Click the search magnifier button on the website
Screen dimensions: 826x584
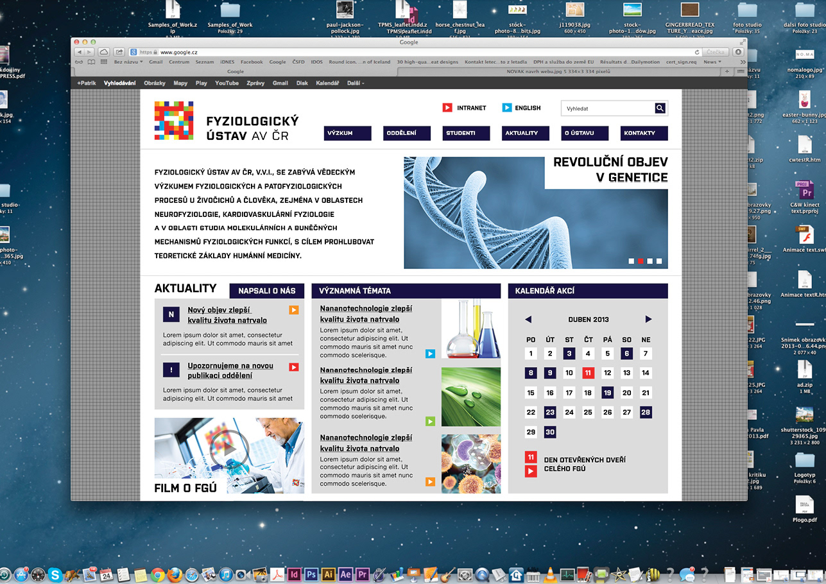(x=660, y=108)
